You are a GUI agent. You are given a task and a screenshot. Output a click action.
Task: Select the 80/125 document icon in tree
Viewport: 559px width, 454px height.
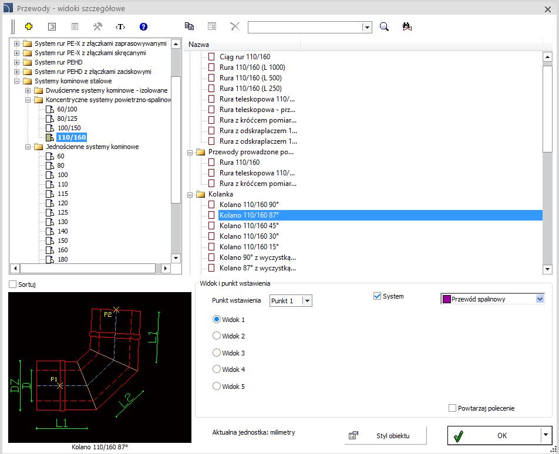coord(50,118)
